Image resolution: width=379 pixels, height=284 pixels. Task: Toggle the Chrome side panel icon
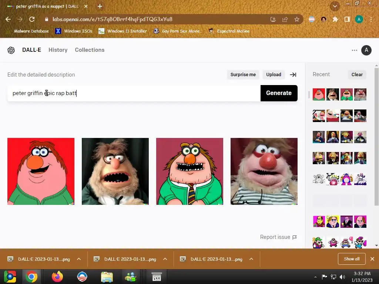[x=347, y=19]
